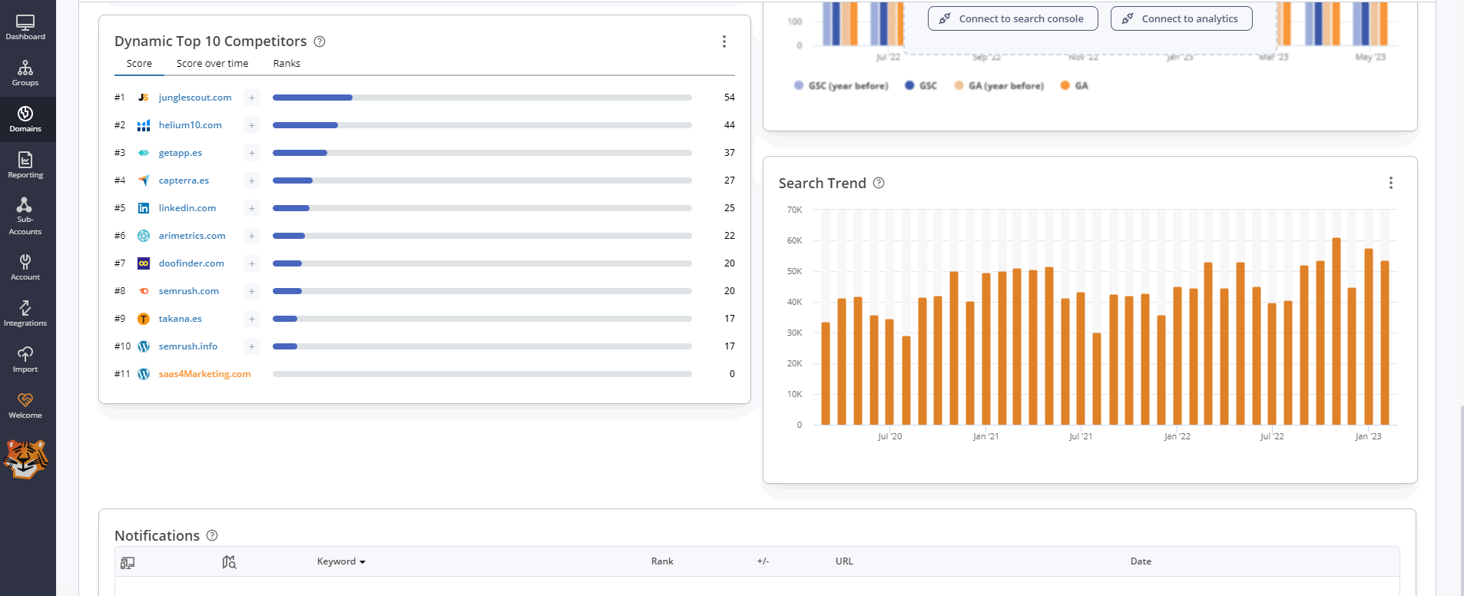Open semrush.com competitor link

point(189,291)
